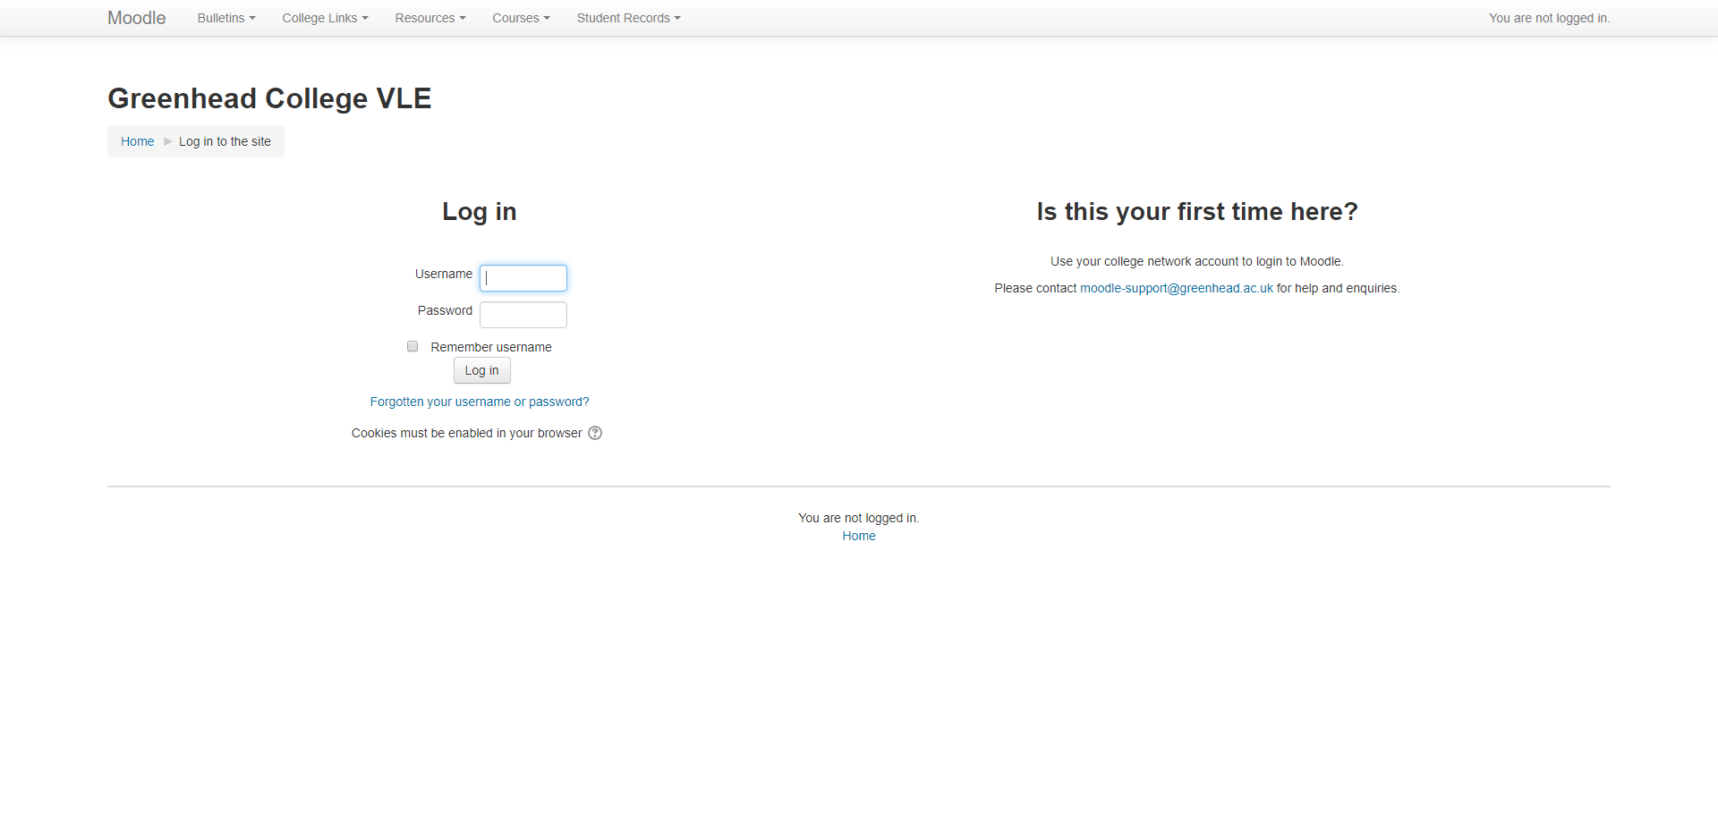The height and width of the screenshot is (838, 1718).
Task: Tick the Remember username checkbox
Action: [412, 346]
